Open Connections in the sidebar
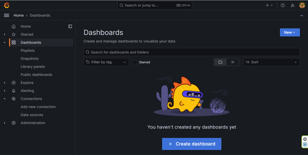The height and width of the screenshot is (155, 308). click(31, 99)
